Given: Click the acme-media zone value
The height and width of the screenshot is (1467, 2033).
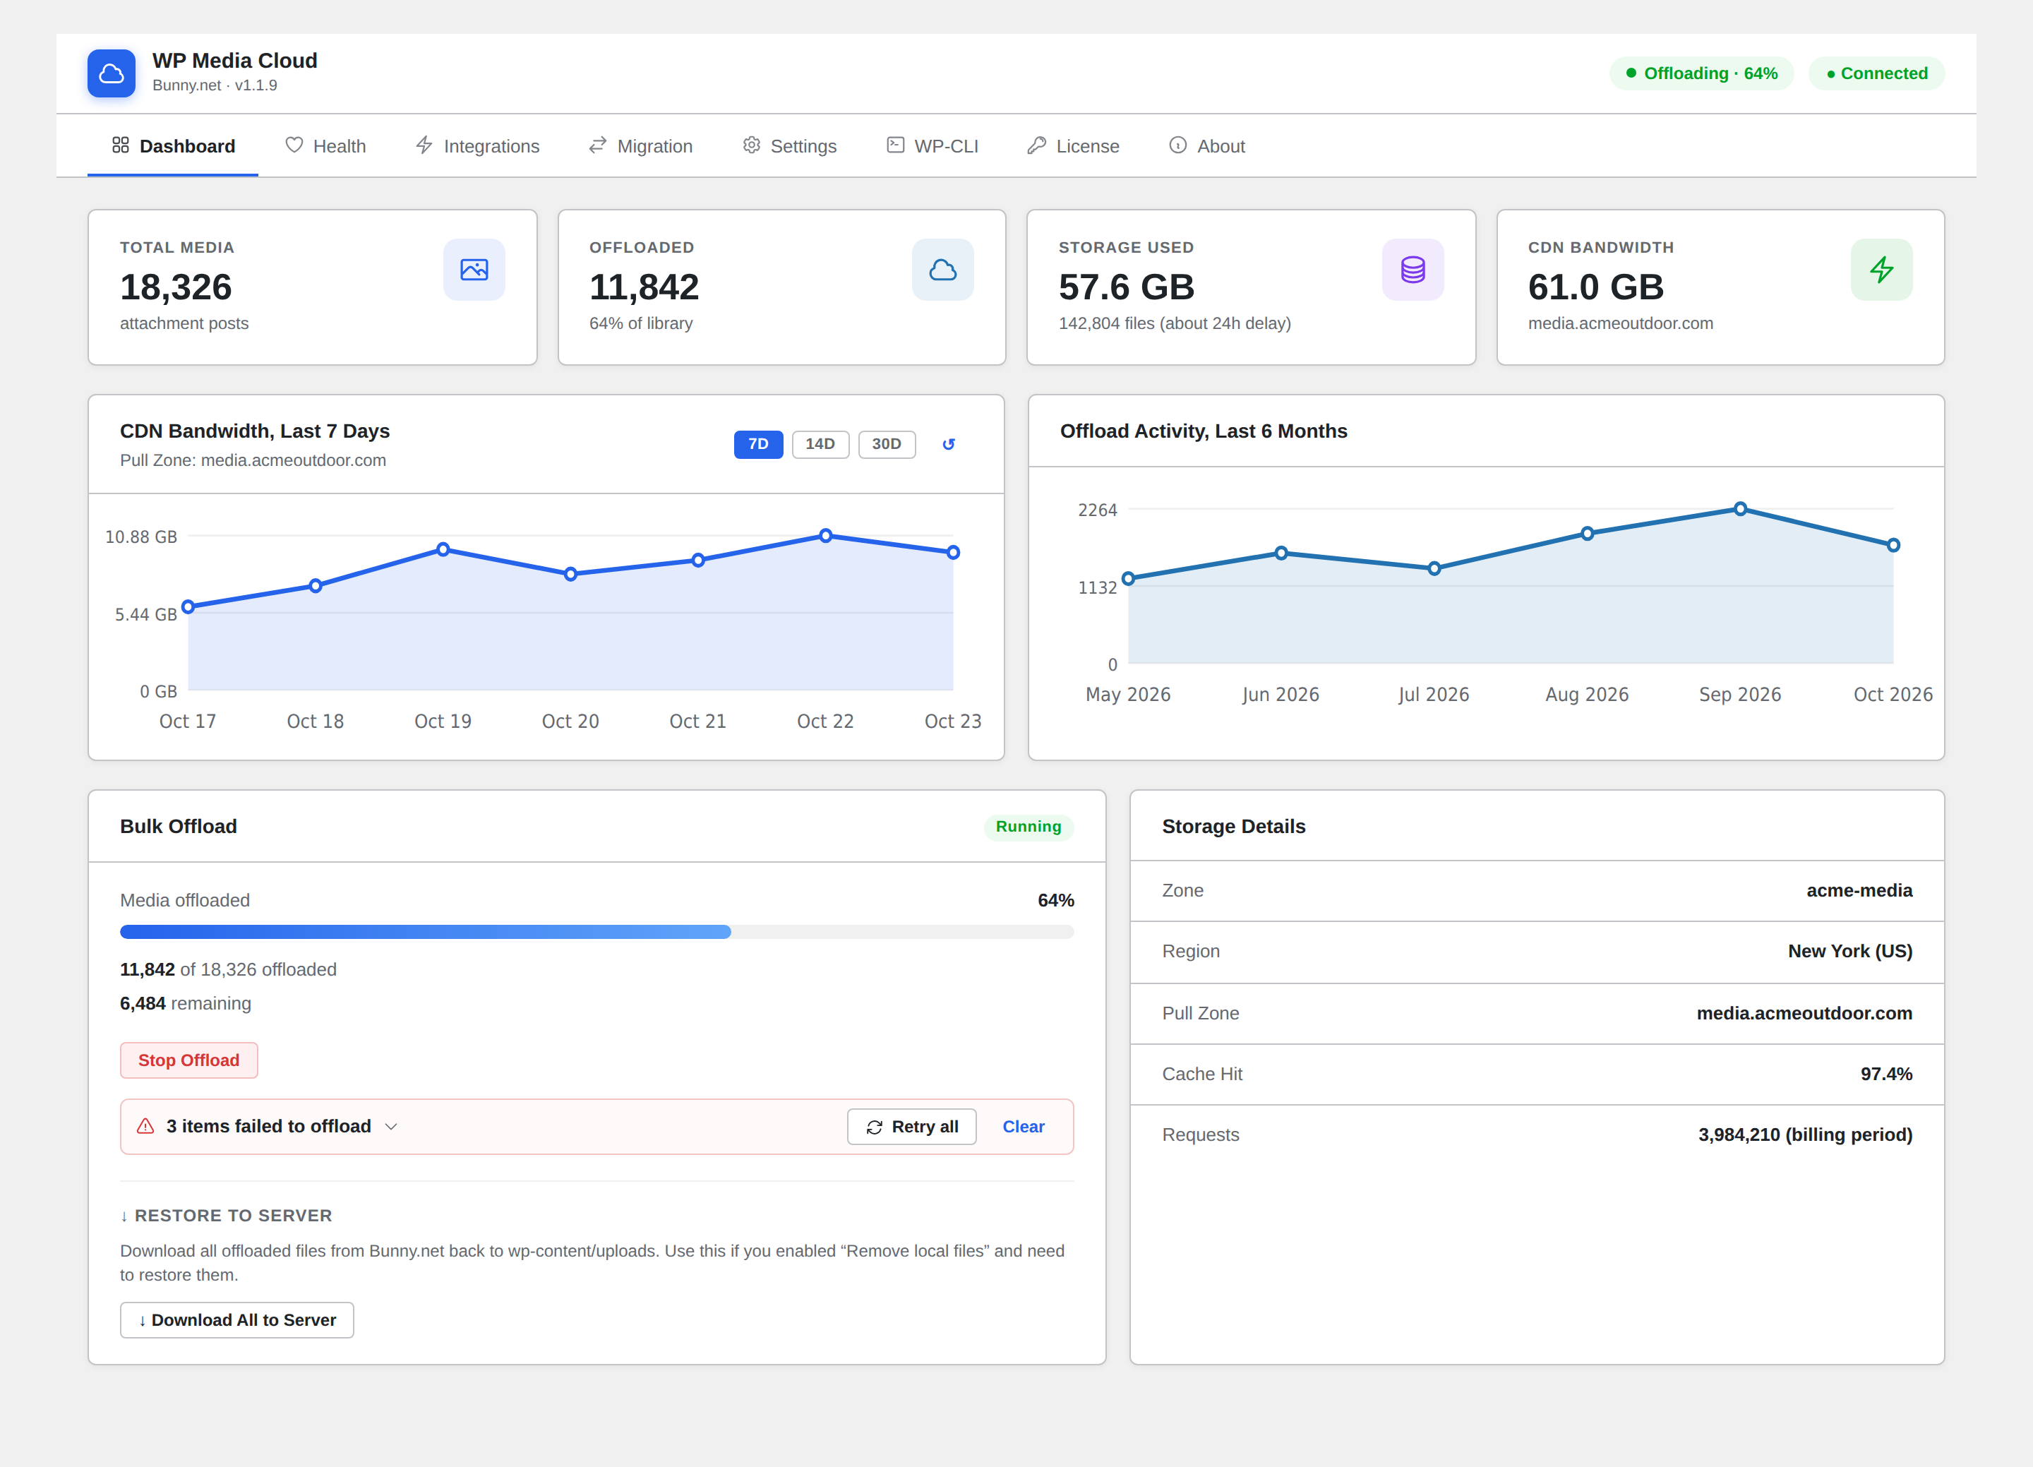Looking at the screenshot, I should tap(1859, 892).
